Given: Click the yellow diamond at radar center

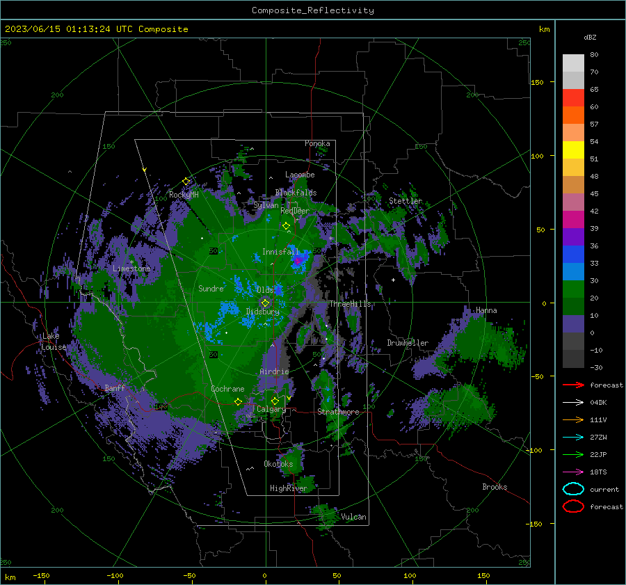Looking at the screenshot, I should (x=265, y=303).
